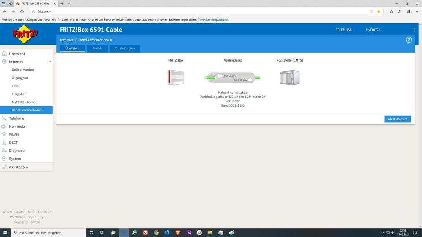422x237 pixels.
Task: Open Tipps & Tricks footer link
Action: pos(36,217)
